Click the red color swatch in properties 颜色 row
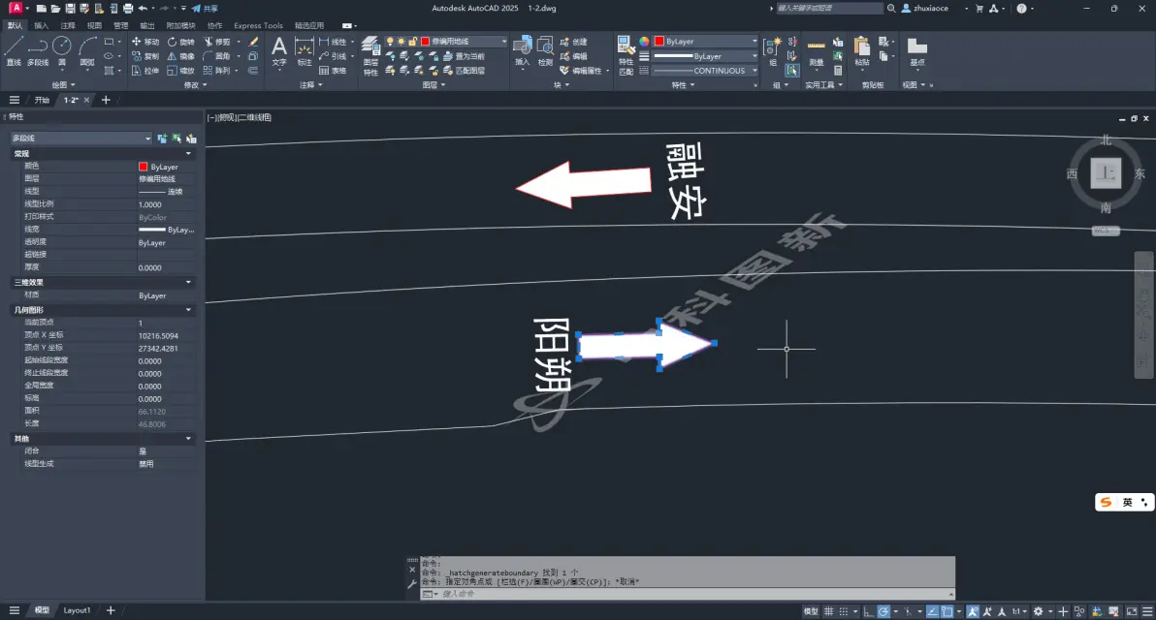This screenshot has width=1156, height=620. pyautogui.click(x=143, y=168)
